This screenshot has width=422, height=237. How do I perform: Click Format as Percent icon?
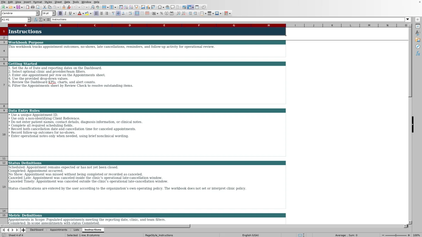coord(161,13)
